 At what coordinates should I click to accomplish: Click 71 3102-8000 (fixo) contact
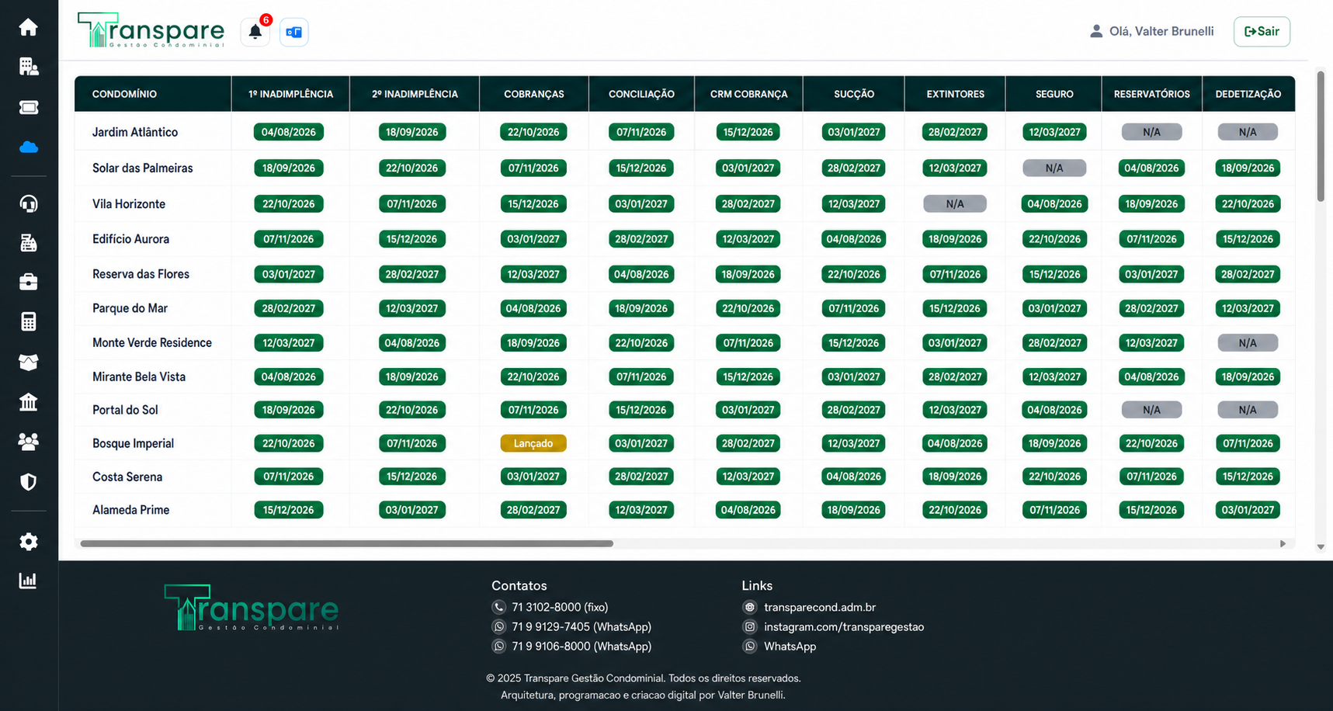(x=560, y=607)
